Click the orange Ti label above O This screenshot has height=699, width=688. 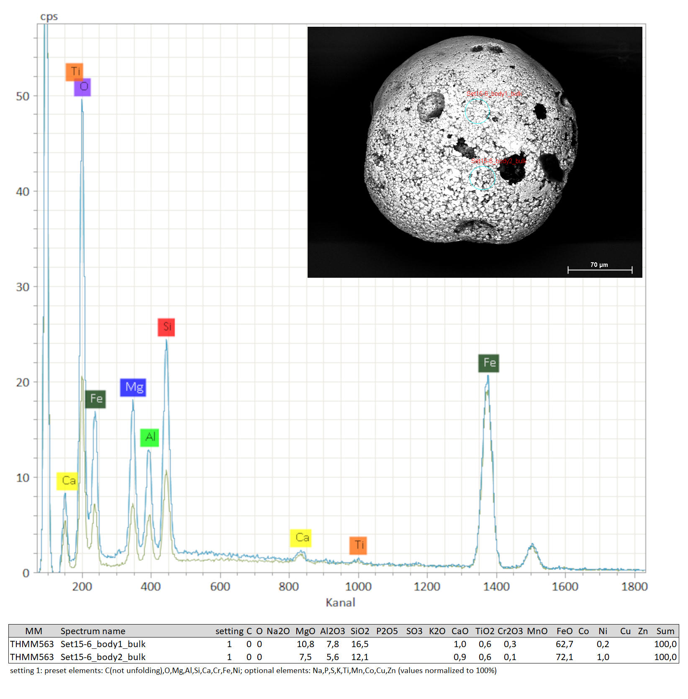[74, 72]
